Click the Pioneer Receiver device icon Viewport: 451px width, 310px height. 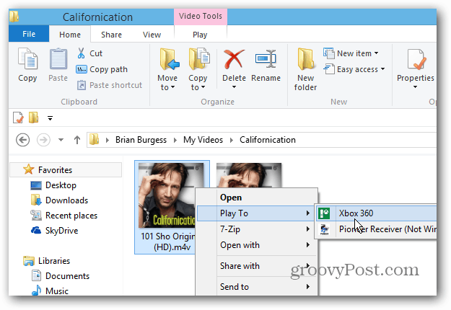click(325, 229)
